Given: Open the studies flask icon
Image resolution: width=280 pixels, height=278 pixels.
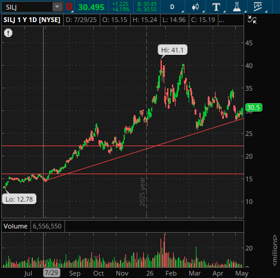Looking at the screenshot, I should (237, 7).
